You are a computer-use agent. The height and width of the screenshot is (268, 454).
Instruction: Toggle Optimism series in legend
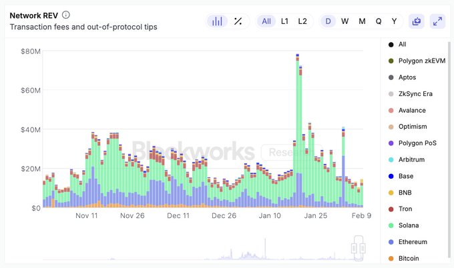[407, 127]
